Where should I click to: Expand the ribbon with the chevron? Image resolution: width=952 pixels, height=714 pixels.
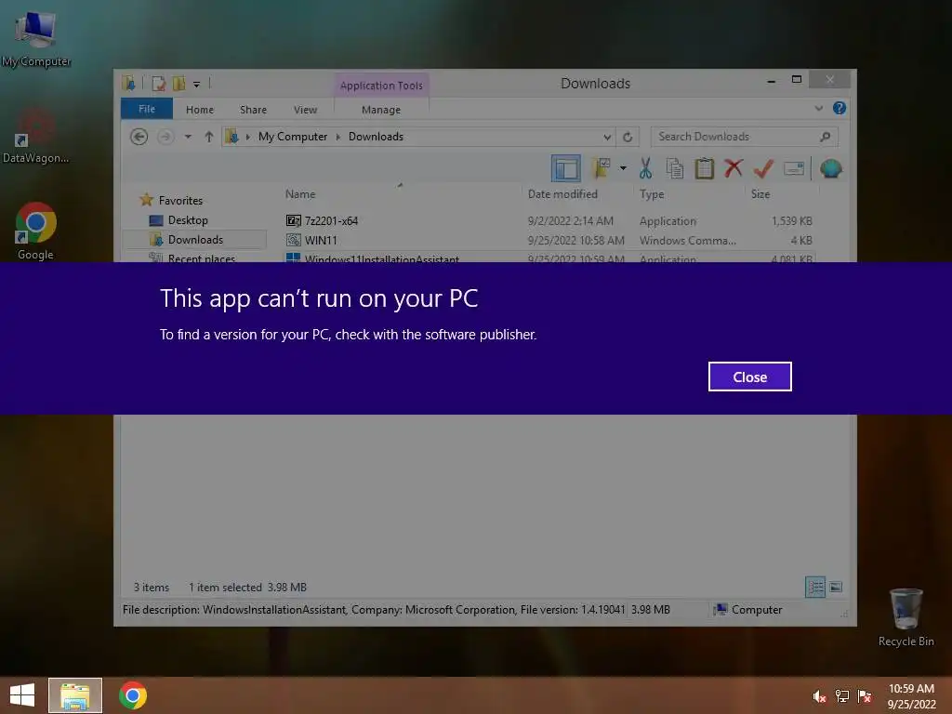(818, 109)
